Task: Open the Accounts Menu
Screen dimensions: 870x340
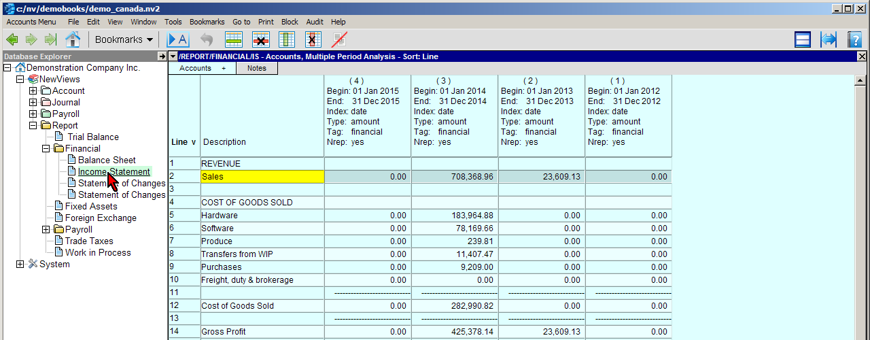Action: [x=31, y=22]
